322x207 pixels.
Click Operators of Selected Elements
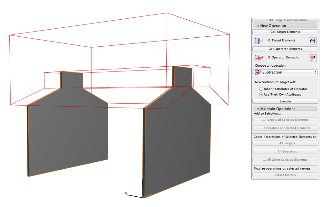pyautogui.click(x=285, y=128)
